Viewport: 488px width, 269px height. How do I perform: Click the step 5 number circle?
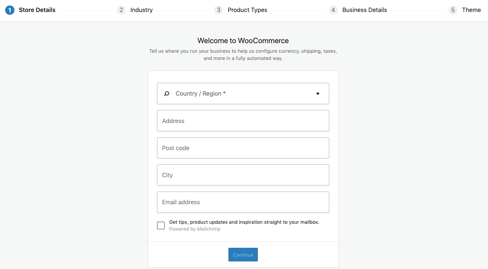(x=453, y=10)
